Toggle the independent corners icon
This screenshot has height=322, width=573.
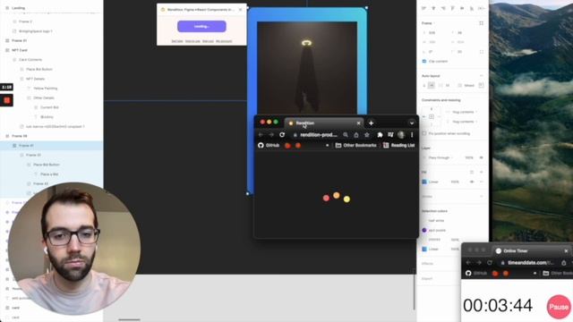point(481,52)
